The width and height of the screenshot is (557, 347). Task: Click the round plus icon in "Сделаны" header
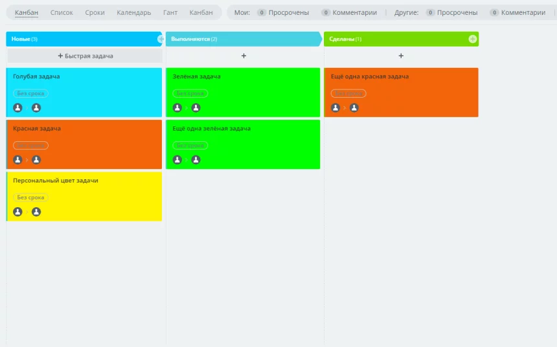click(x=472, y=39)
